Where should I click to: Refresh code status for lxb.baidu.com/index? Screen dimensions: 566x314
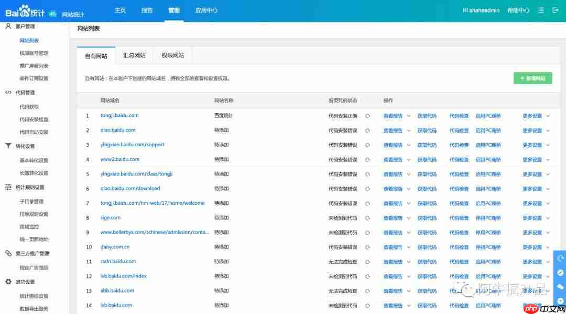tap(367, 276)
